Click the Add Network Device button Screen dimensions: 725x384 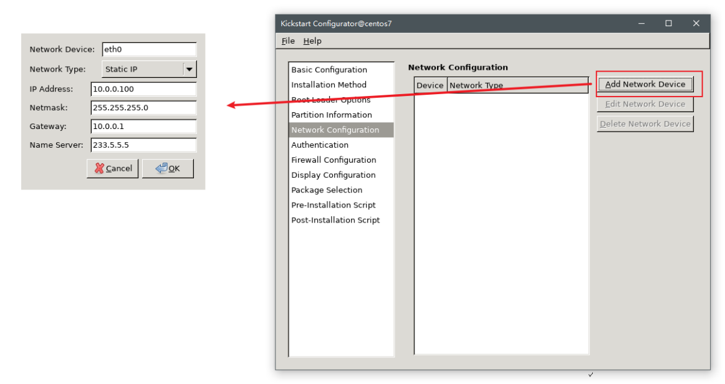[645, 84]
